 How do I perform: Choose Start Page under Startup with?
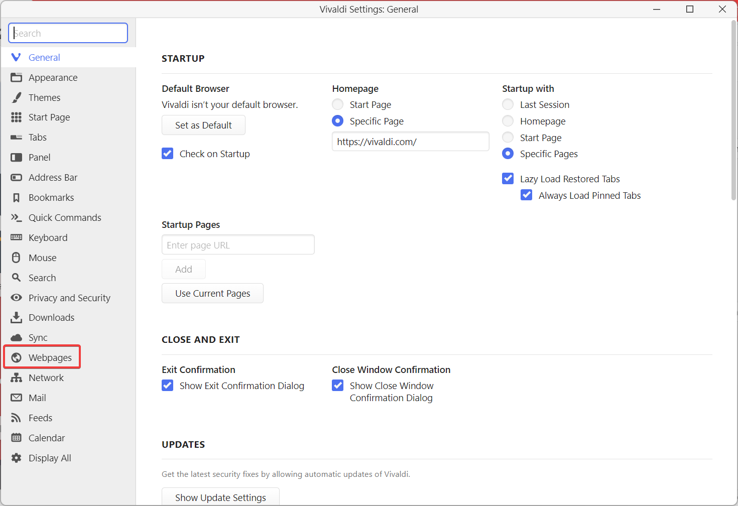508,138
